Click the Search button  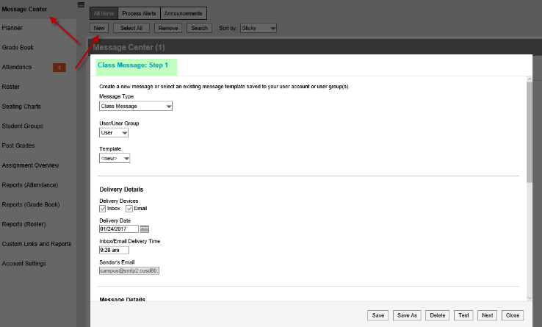(x=200, y=28)
